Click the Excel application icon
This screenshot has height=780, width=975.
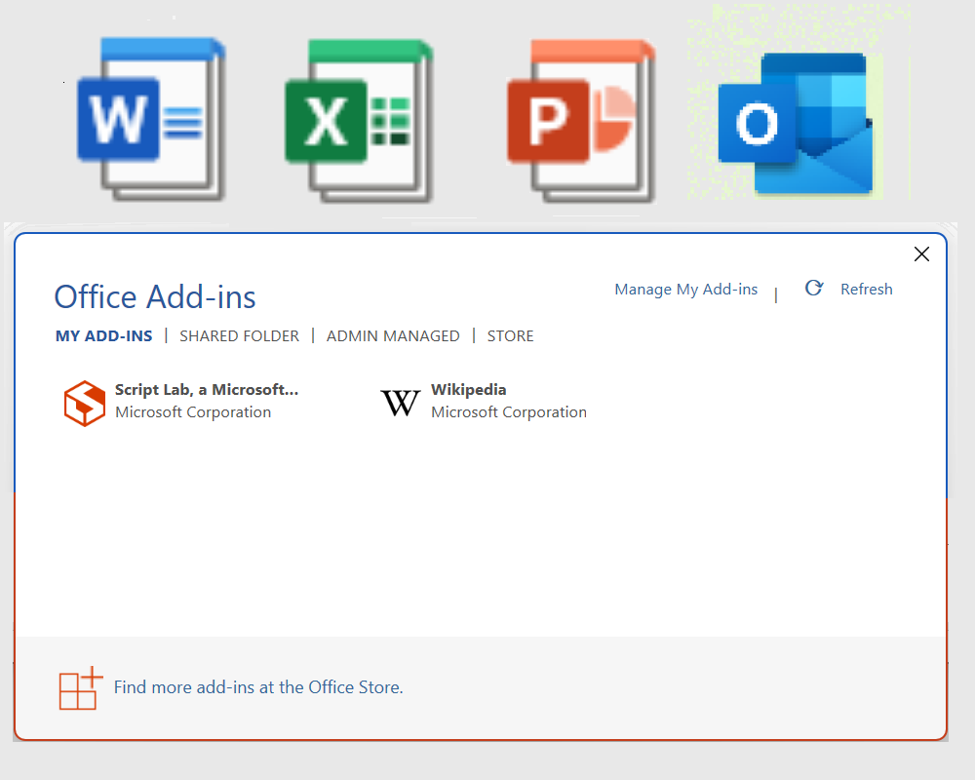pyautogui.click(x=357, y=120)
